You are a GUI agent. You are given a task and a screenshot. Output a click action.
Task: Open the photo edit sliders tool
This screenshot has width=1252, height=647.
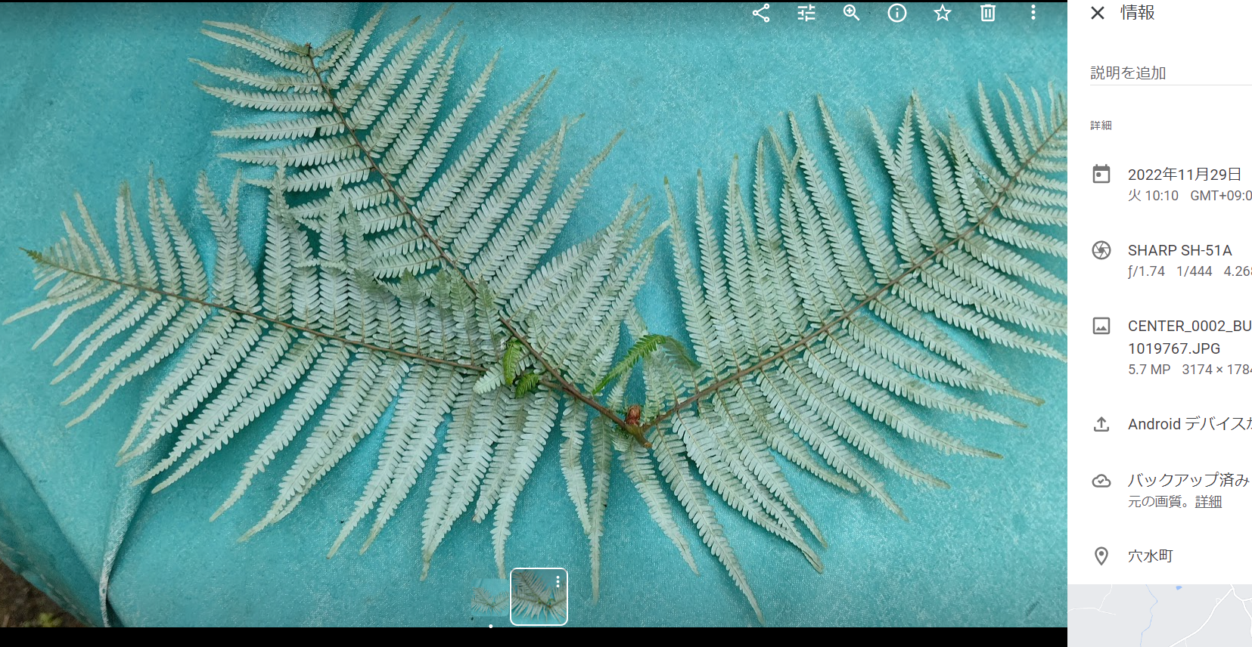806,13
